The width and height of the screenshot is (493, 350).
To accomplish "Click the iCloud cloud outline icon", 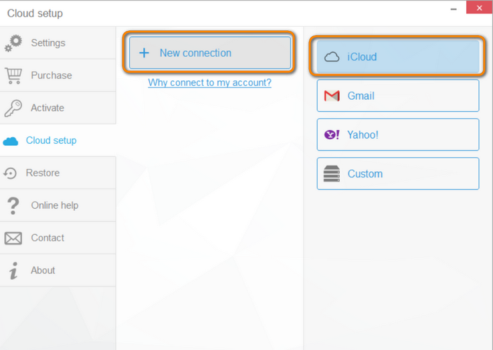I will (x=332, y=57).
